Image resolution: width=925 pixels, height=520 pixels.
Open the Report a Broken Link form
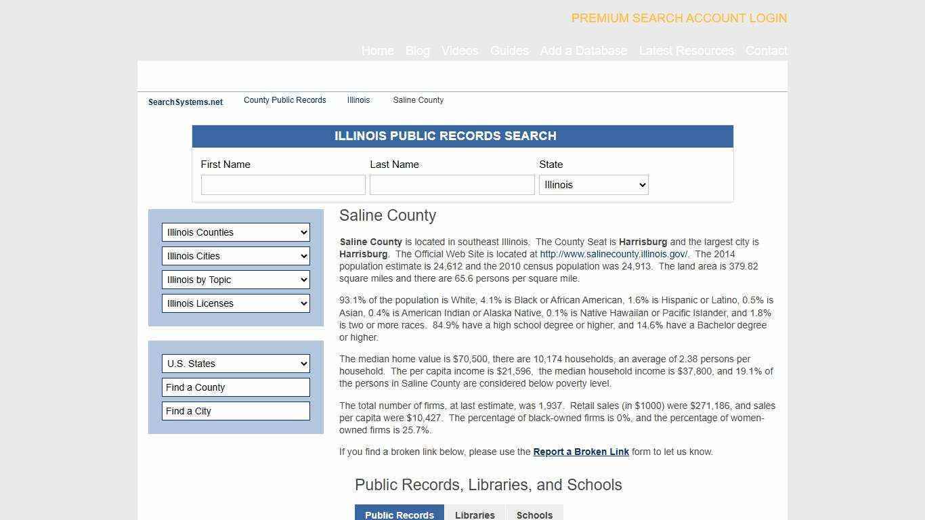point(580,452)
